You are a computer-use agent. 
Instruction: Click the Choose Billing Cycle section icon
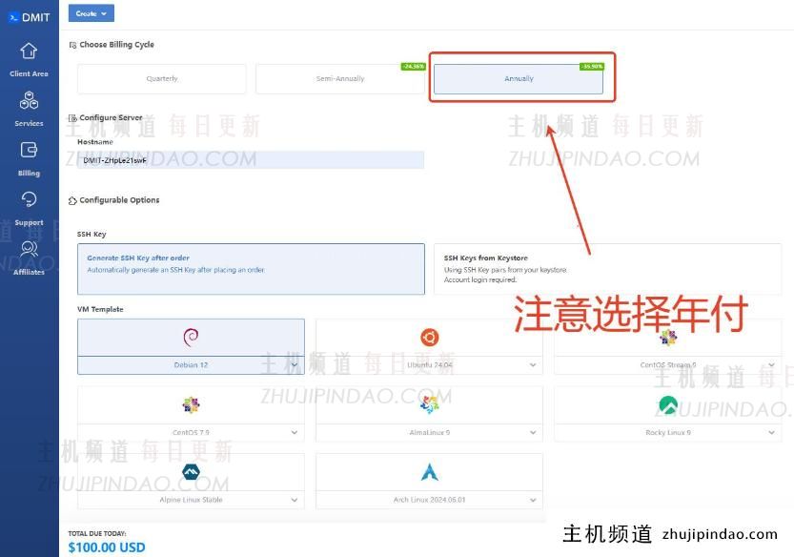click(x=72, y=45)
